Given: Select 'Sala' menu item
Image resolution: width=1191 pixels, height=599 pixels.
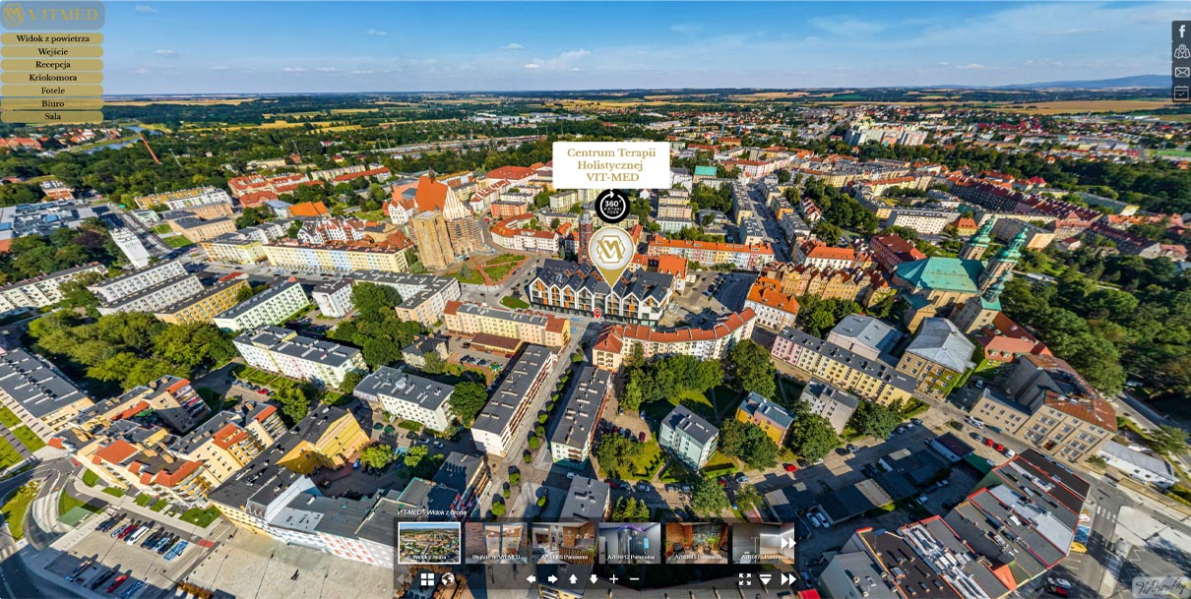Looking at the screenshot, I should click(52, 116).
